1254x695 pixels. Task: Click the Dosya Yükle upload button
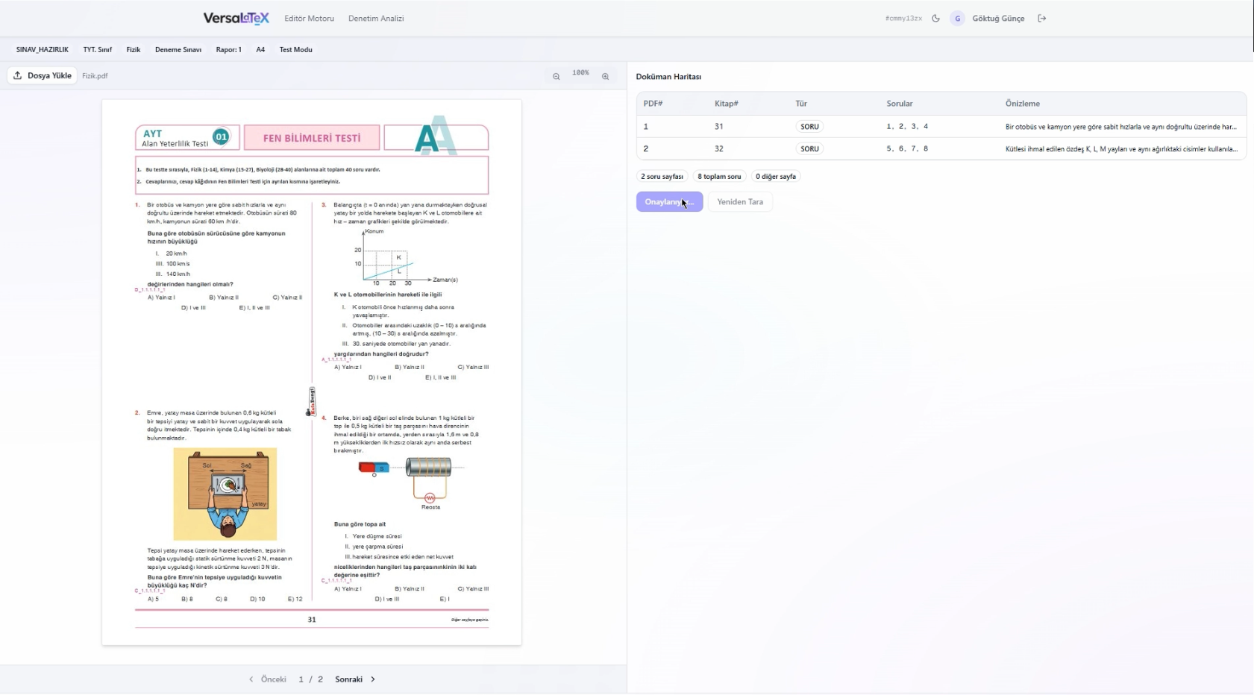[x=43, y=75]
